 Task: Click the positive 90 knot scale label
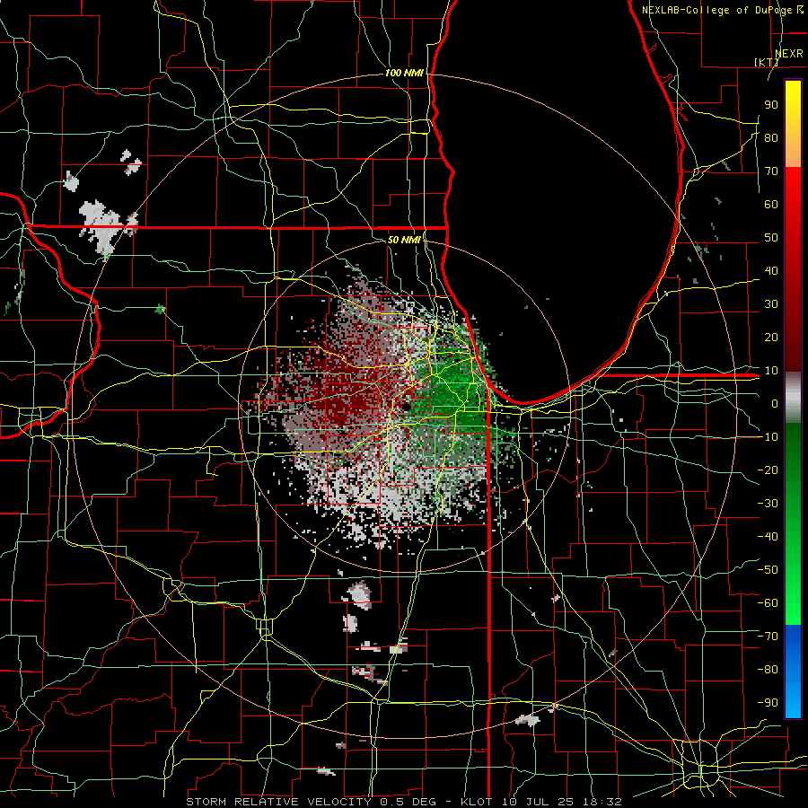pos(771,105)
